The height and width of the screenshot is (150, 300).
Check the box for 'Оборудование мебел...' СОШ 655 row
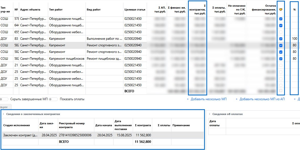(x=281, y=32)
